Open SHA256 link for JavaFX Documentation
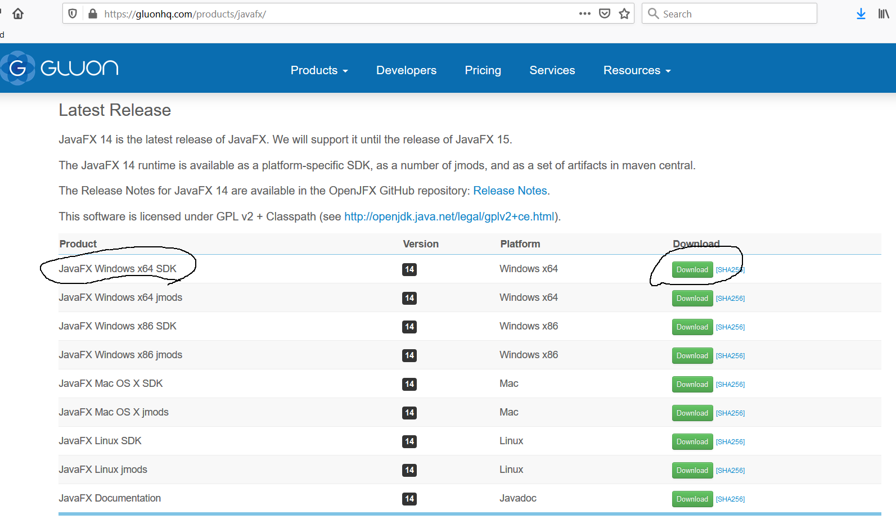Image resolution: width=896 pixels, height=519 pixels. tap(730, 499)
